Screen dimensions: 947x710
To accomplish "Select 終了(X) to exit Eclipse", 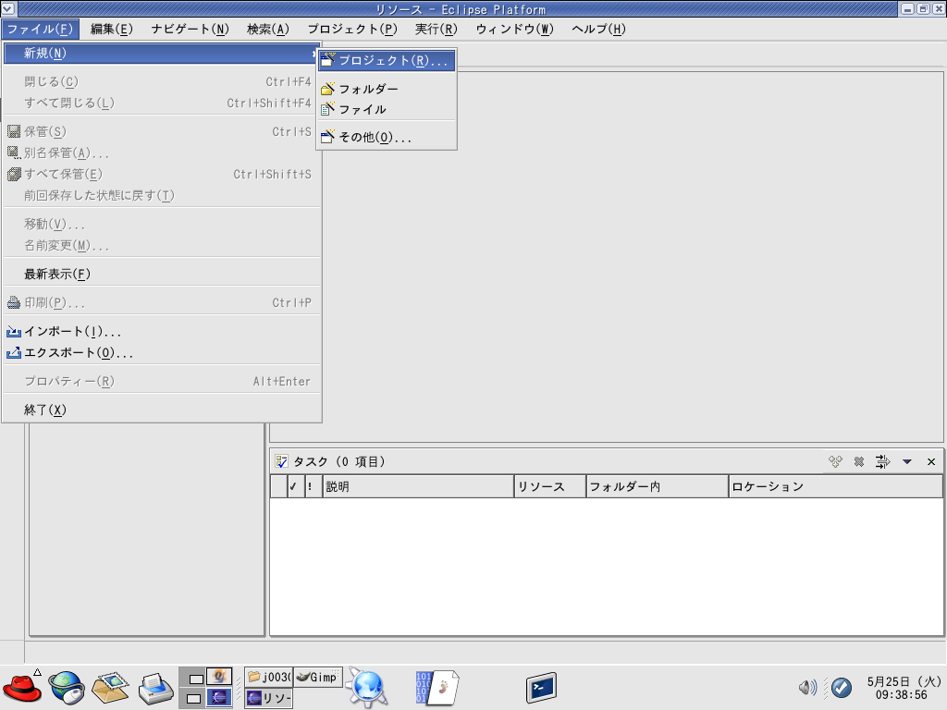I will (162, 410).
